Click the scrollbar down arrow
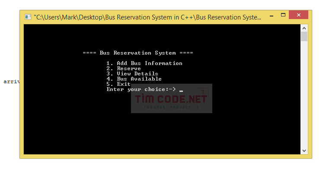Image resolution: width=326 pixels, height=179 pixels. pos(304,151)
